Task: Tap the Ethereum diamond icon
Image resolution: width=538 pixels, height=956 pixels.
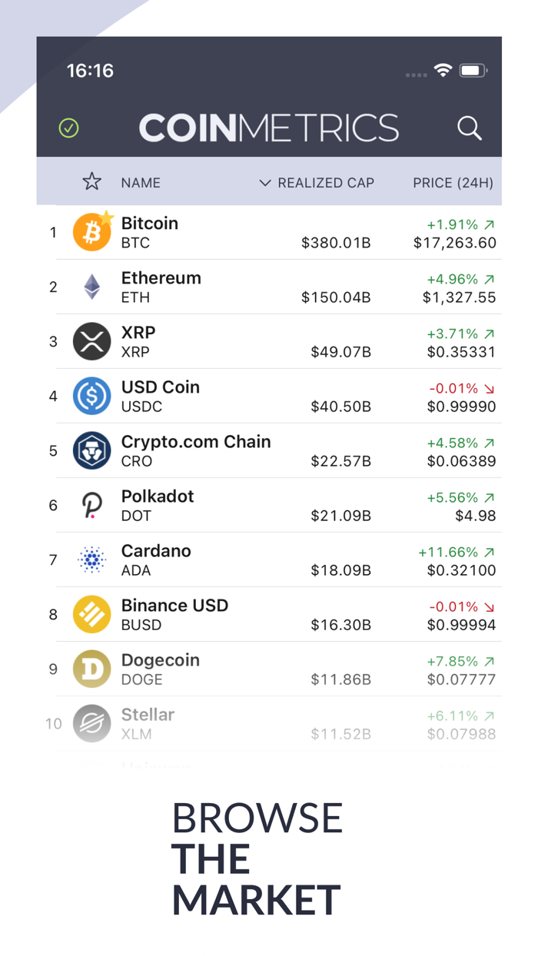Action: (91, 287)
